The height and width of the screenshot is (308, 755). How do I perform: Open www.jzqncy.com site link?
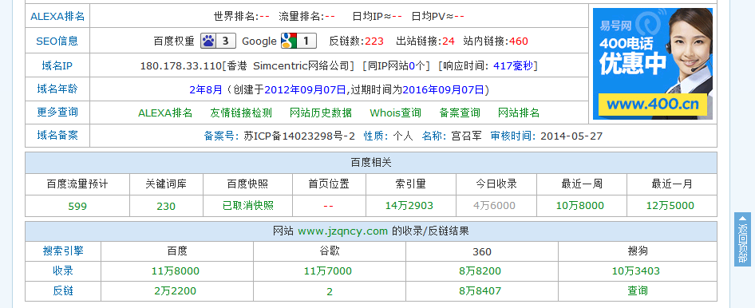point(343,231)
